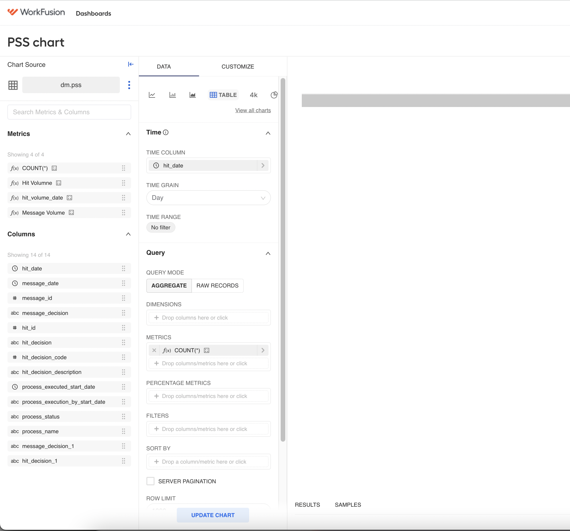
Task: Click the drag handle for hit_date column
Action: [x=124, y=268]
